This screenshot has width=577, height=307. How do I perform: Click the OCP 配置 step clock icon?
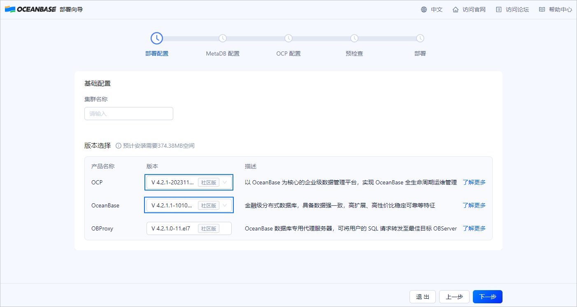click(288, 38)
